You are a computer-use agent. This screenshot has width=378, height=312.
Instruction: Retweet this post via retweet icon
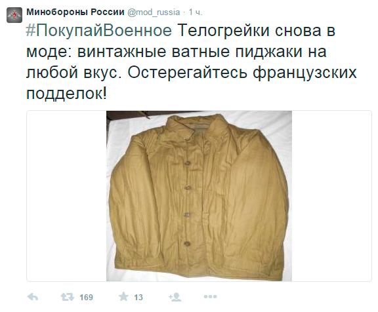(x=67, y=297)
